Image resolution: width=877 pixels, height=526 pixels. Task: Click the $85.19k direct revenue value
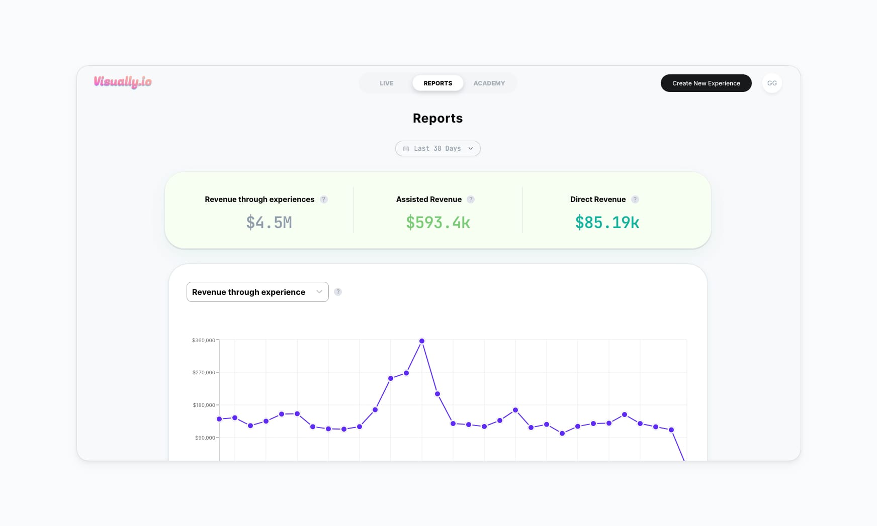point(607,222)
